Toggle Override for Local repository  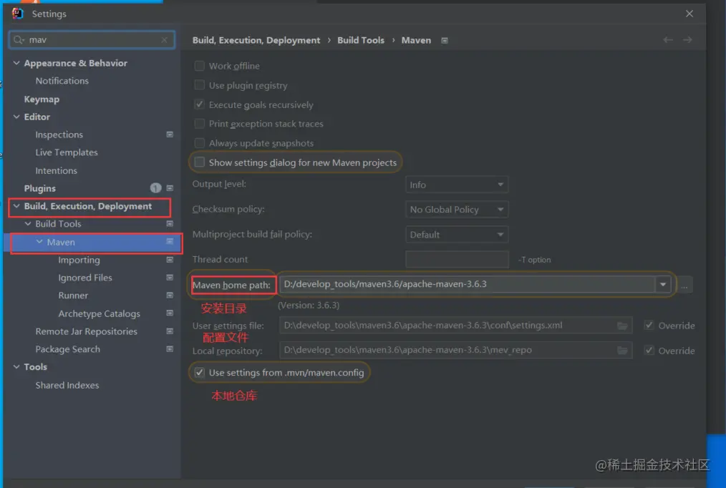pos(649,350)
